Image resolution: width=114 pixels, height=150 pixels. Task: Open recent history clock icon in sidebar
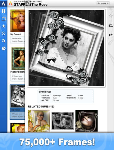click(4, 33)
